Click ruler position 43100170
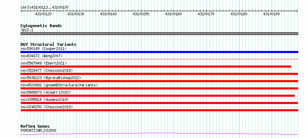 [x=206, y=14]
